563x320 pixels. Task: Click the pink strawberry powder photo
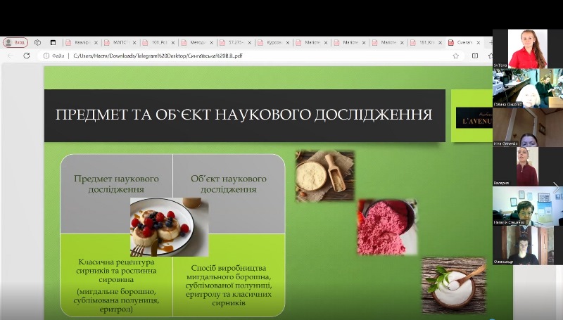click(x=388, y=227)
